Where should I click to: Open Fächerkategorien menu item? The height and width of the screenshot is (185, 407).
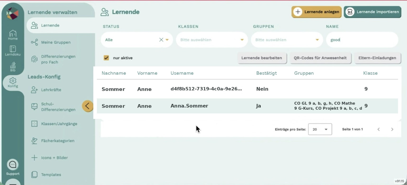(x=58, y=141)
